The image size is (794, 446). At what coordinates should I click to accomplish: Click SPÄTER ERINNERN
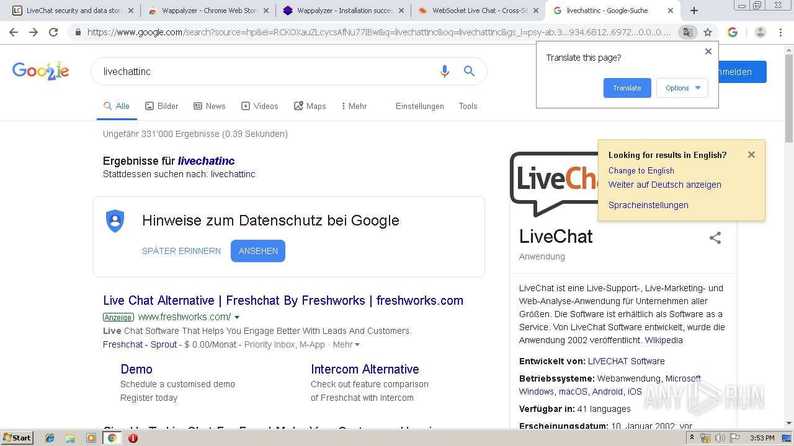pyautogui.click(x=181, y=251)
